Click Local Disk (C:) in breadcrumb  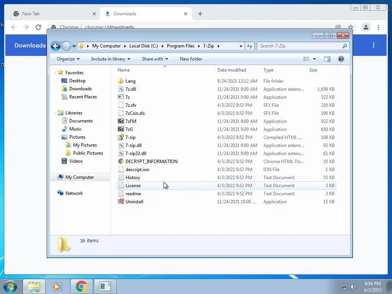pos(144,46)
